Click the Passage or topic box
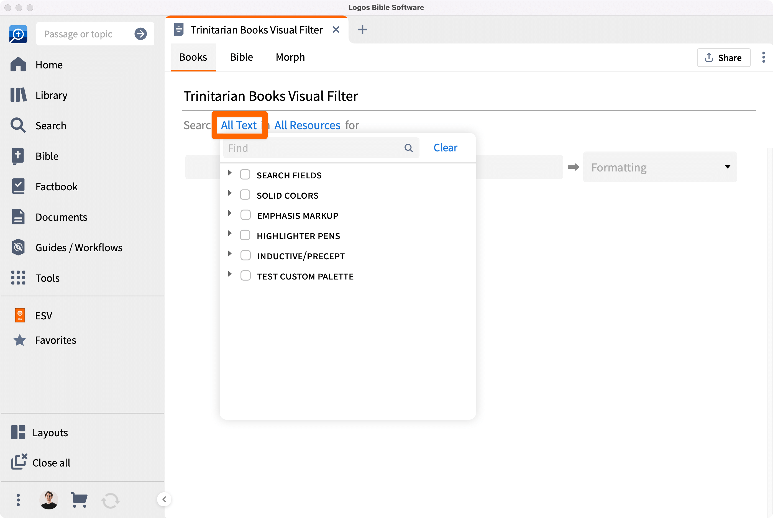 coord(95,34)
